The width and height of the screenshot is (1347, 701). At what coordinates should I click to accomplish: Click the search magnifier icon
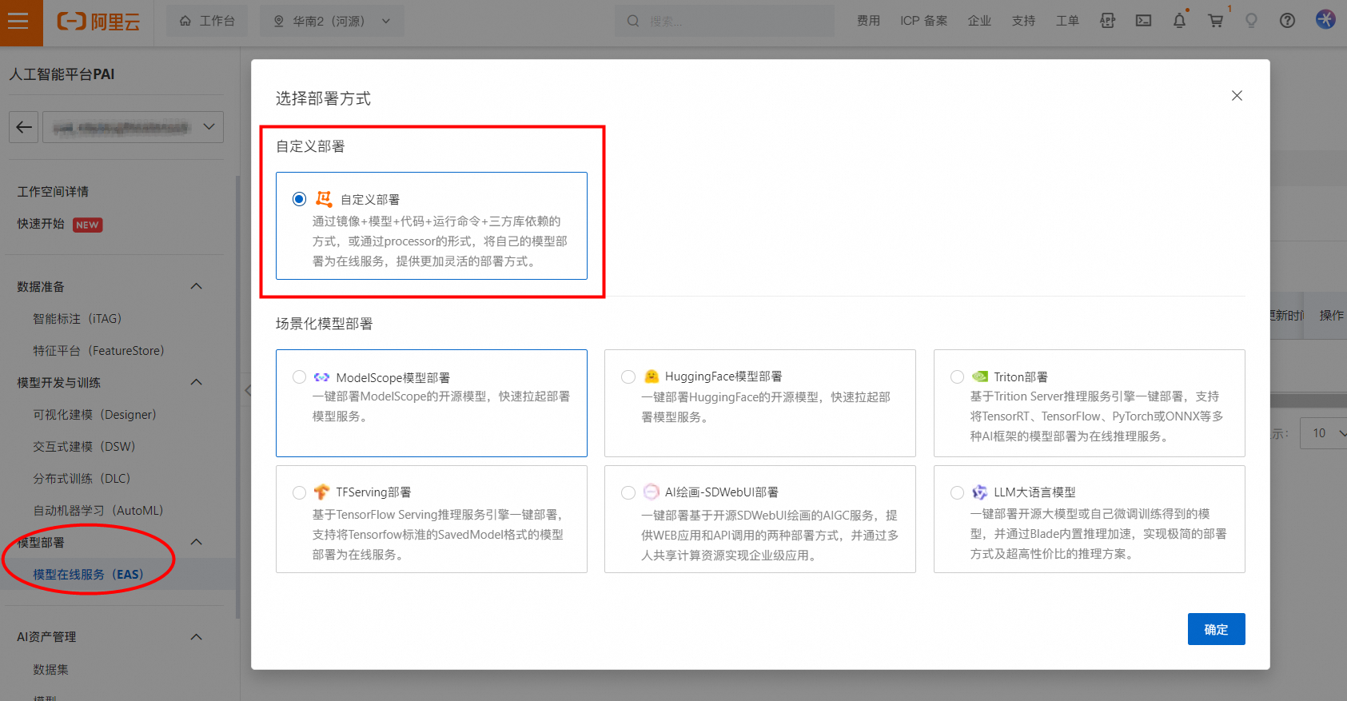pyautogui.click(x=633, y=21)
